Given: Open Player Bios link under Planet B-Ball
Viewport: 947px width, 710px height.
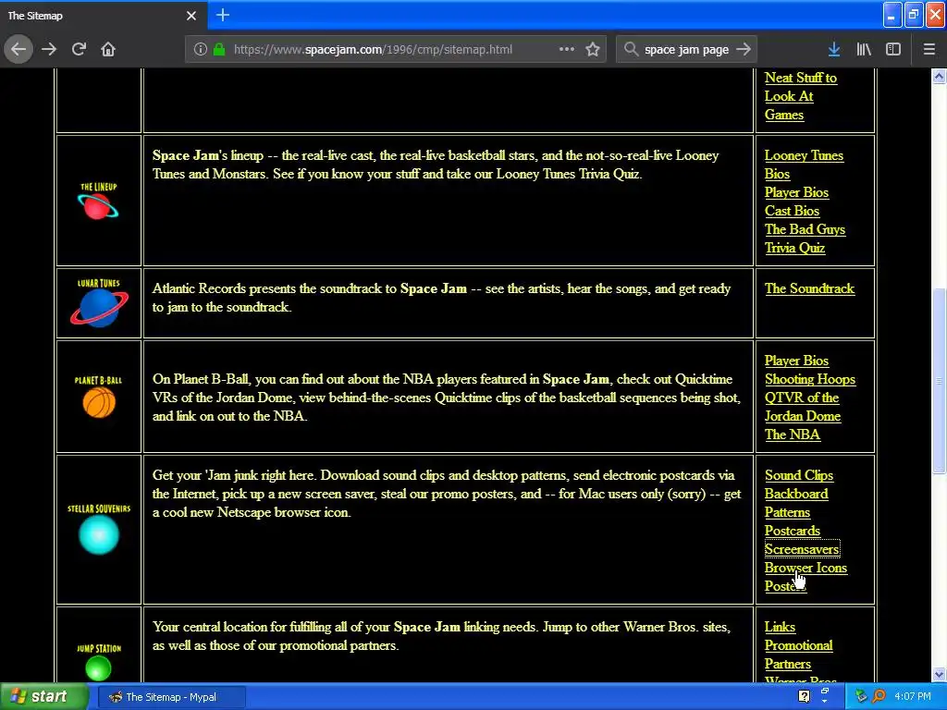Looking at the screenshot, I should [796, 361].
